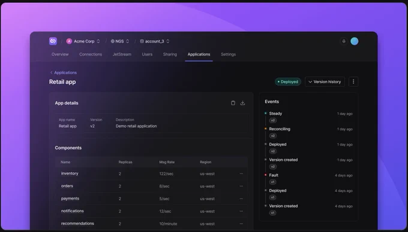This screenshot has height=232, width=408.
Task: Go back via the Applications breadcrumb link
Action: (x=64, y=72)
